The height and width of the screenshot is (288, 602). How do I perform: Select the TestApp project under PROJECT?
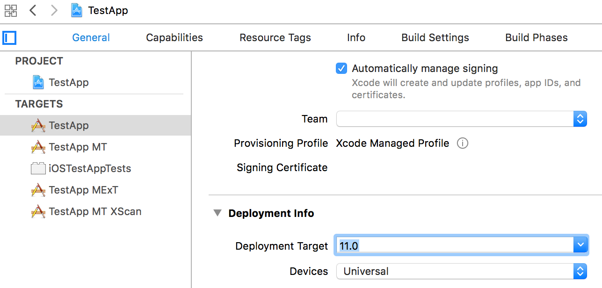68,83
